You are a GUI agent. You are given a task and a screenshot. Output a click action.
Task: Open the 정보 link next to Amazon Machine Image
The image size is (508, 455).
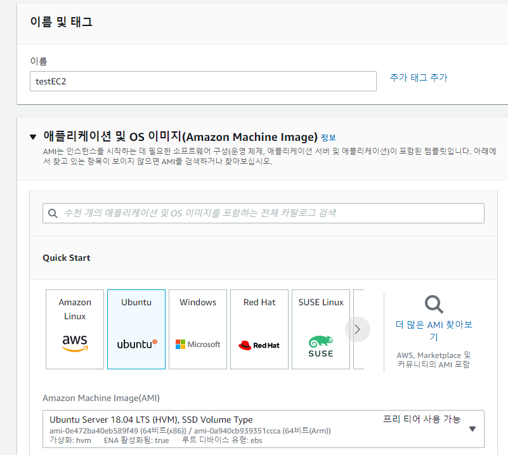[328, 138]
